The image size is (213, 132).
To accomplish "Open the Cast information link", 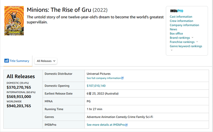I will coord(181,17).
